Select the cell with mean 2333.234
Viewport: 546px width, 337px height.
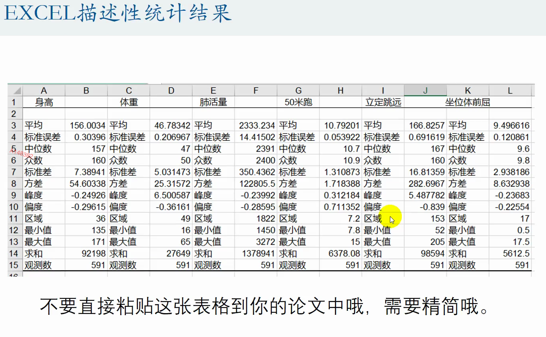coord(256,126)
